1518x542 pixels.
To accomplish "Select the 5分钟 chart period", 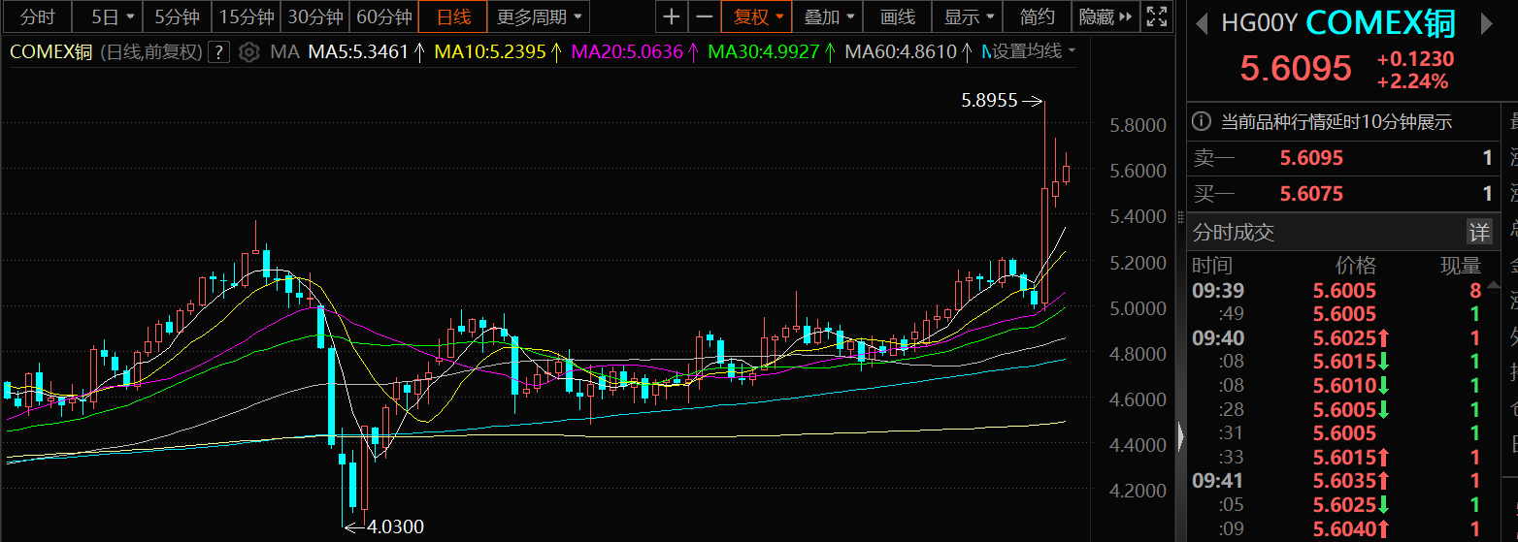I will coord(177,16).
